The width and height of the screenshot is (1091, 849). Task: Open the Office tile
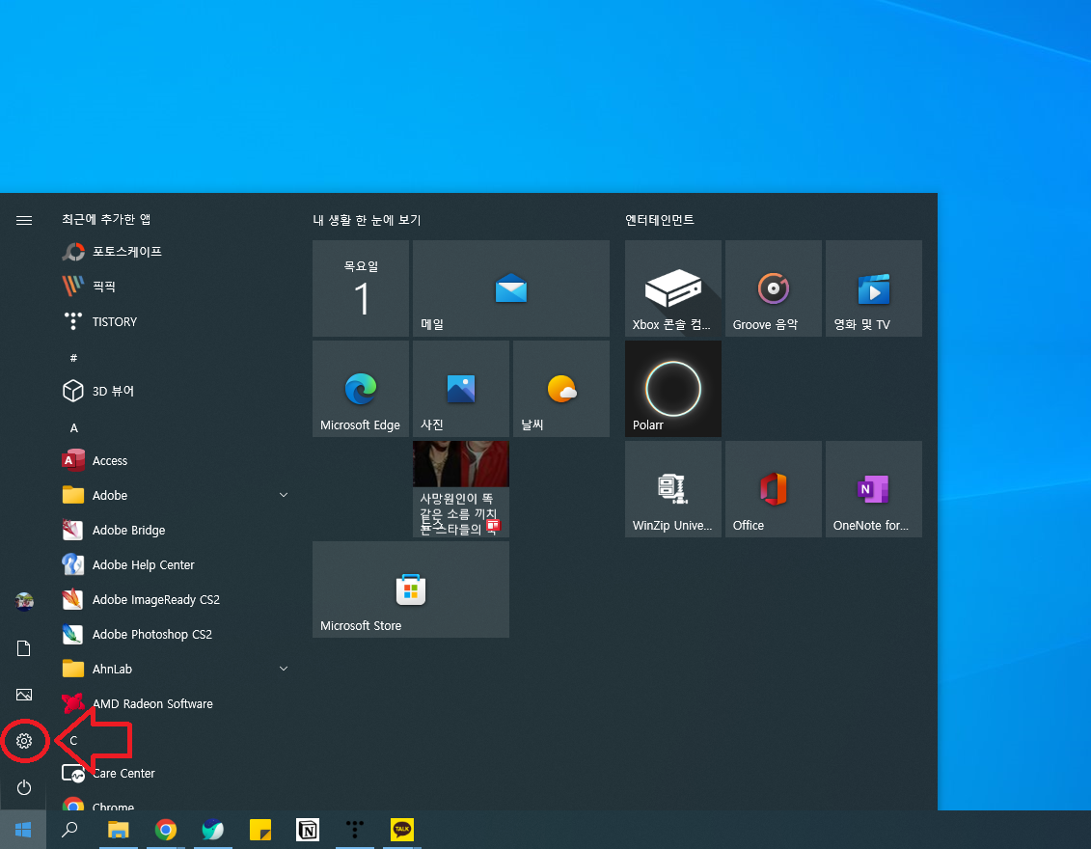773,488
